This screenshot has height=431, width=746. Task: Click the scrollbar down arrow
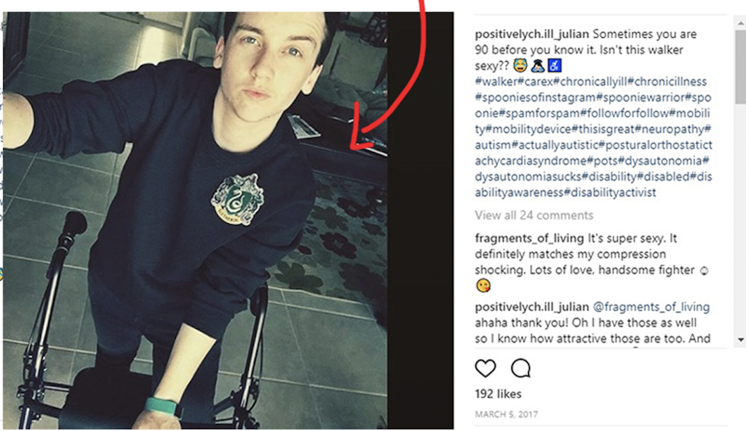click(741, 340)
